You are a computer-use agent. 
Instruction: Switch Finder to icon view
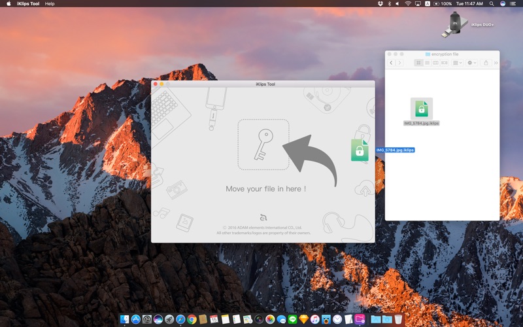tap(418, 63)
